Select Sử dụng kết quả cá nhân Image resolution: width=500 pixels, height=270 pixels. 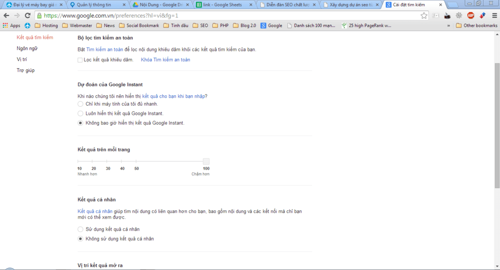pos(80,229)
